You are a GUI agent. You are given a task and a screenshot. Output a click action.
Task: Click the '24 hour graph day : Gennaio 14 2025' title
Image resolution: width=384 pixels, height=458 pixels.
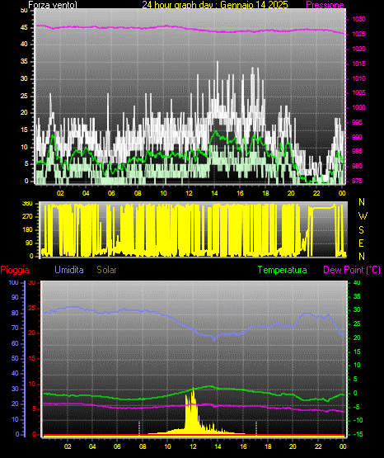tap(215, 5)
